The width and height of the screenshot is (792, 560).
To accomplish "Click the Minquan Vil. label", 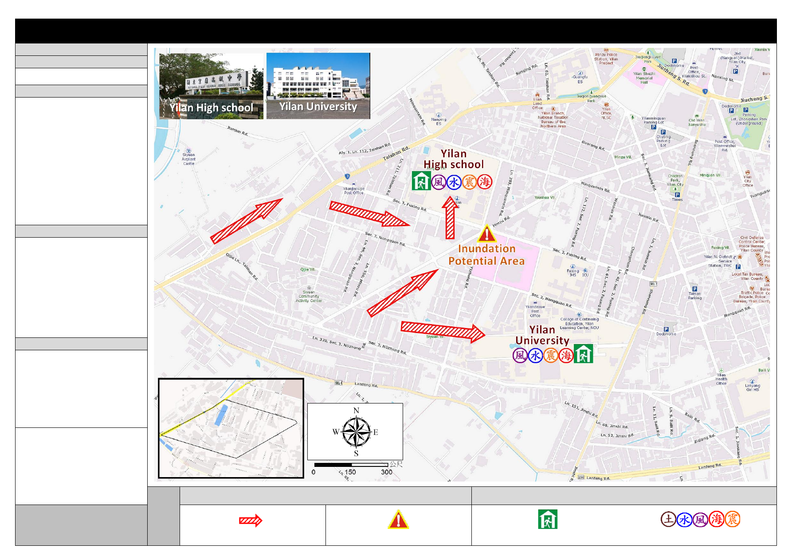I will tap(710, 175).
